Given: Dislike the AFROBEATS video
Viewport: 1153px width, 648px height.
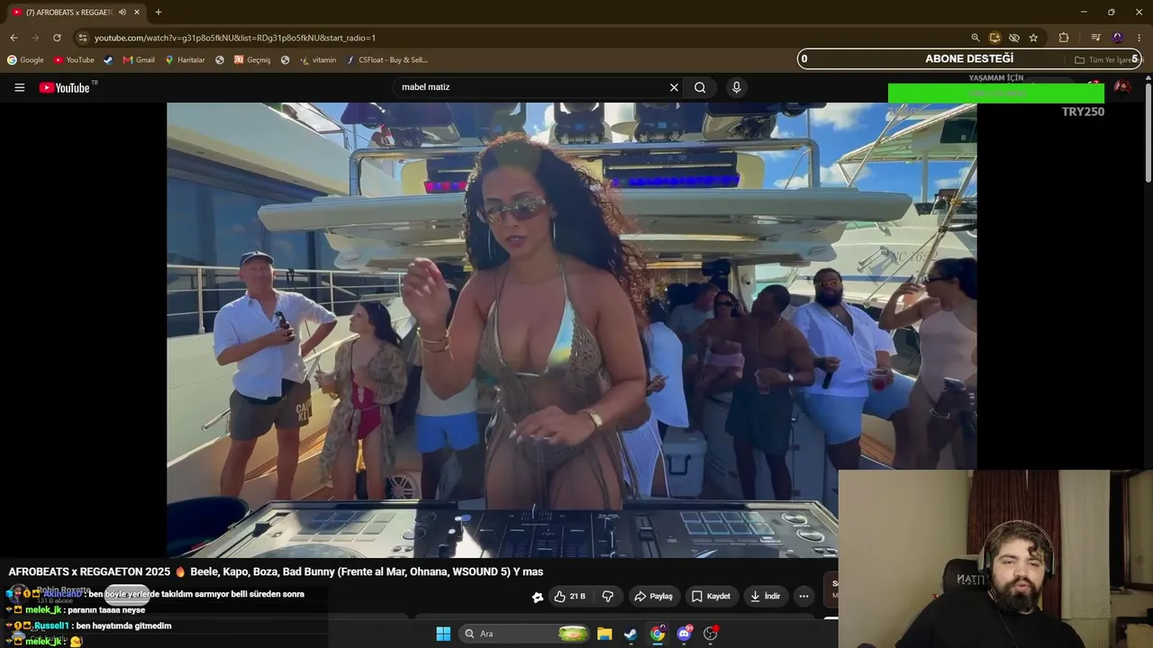Looking at the screenshot, I should coord(608,596).
